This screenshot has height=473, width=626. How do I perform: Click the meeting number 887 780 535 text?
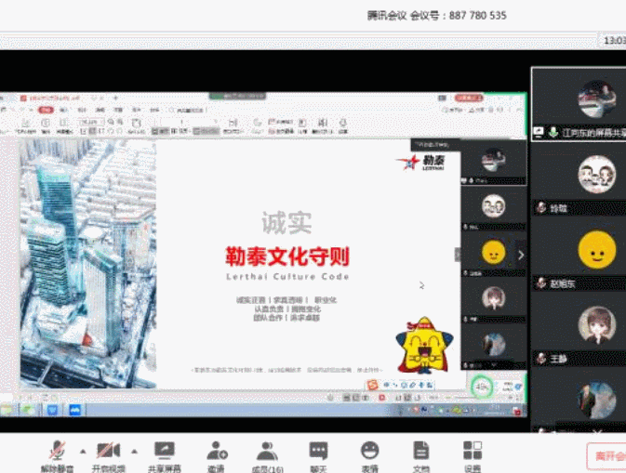(478, 16)
